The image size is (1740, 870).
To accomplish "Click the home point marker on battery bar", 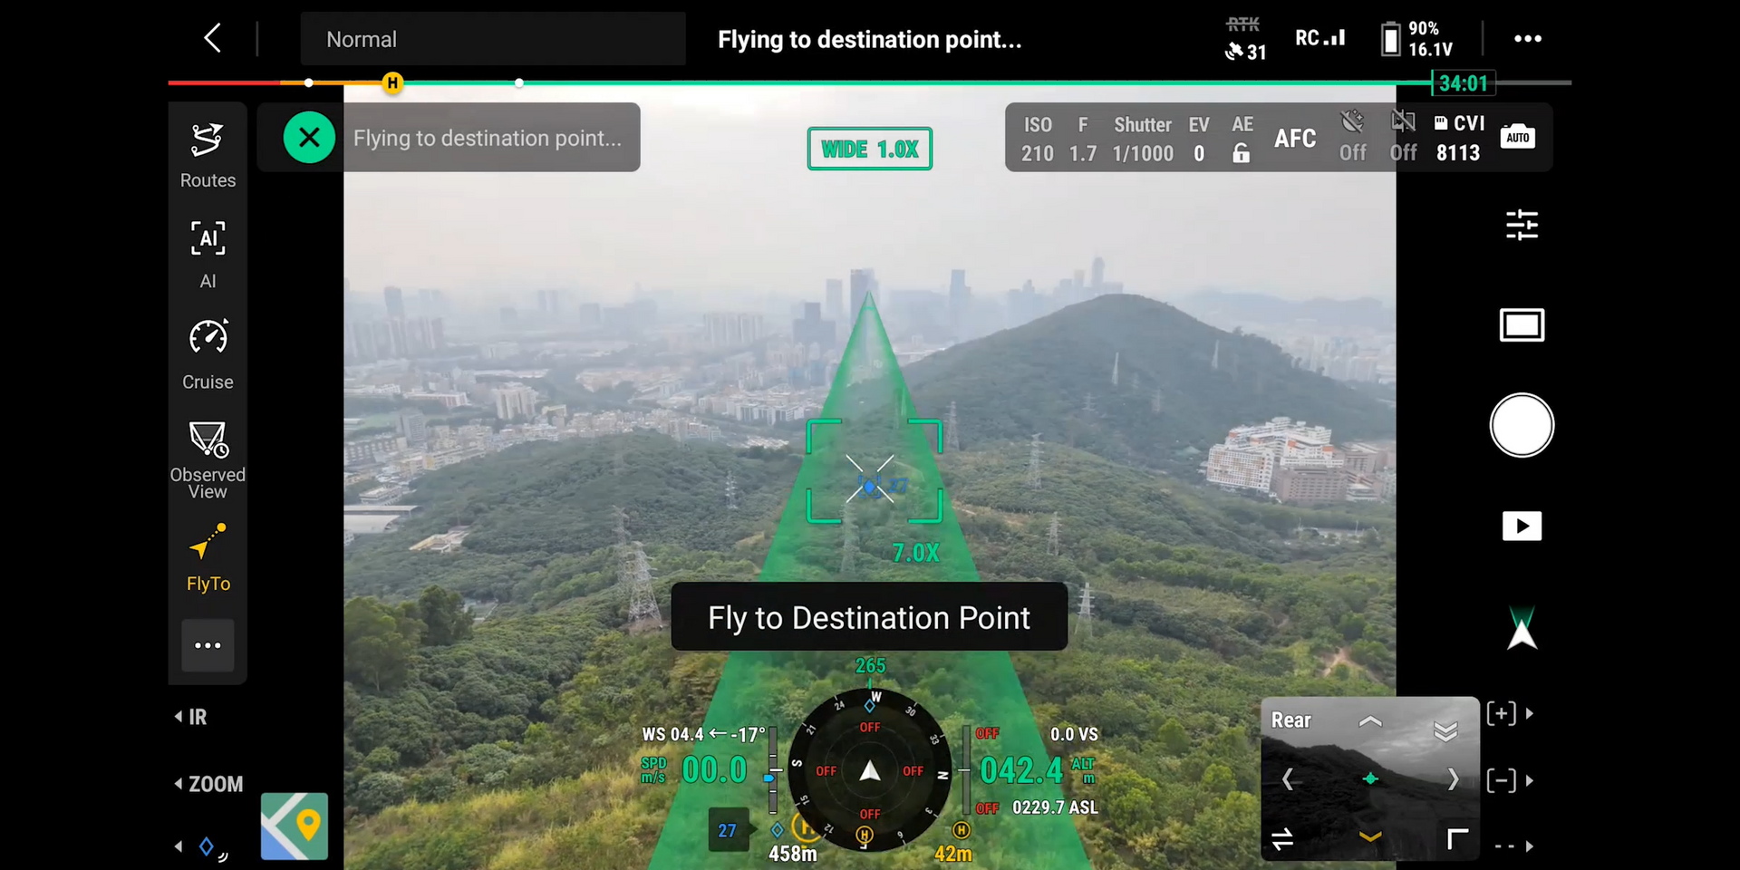I will [392, 83].
